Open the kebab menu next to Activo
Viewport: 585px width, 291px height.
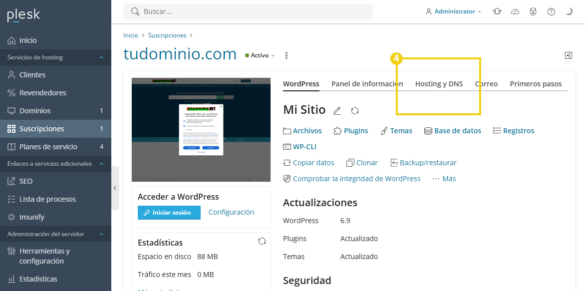(x=286, y=55)
